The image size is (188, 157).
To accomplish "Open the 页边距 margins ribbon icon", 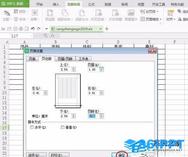I will coord(50,13).
